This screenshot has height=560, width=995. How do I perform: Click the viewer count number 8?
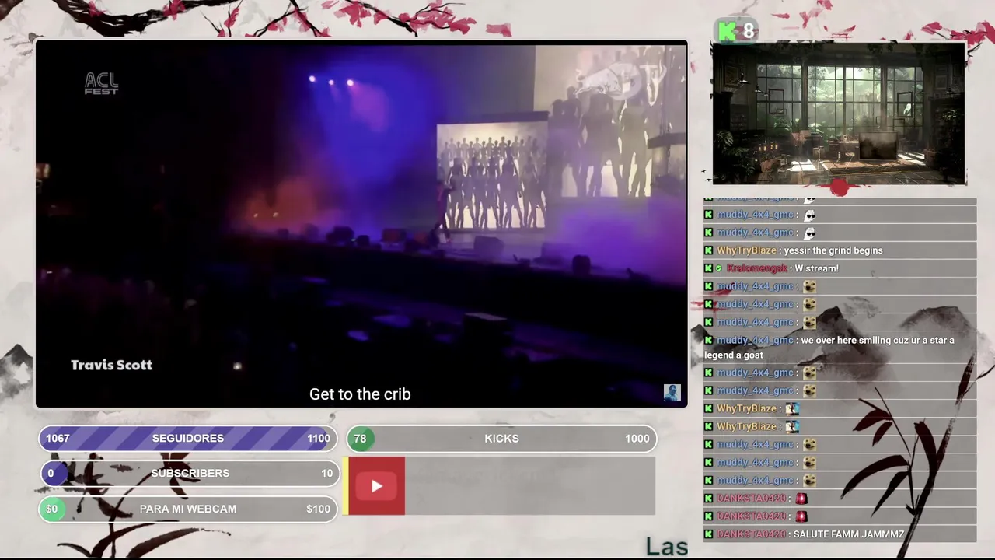(x=748, y=31)
